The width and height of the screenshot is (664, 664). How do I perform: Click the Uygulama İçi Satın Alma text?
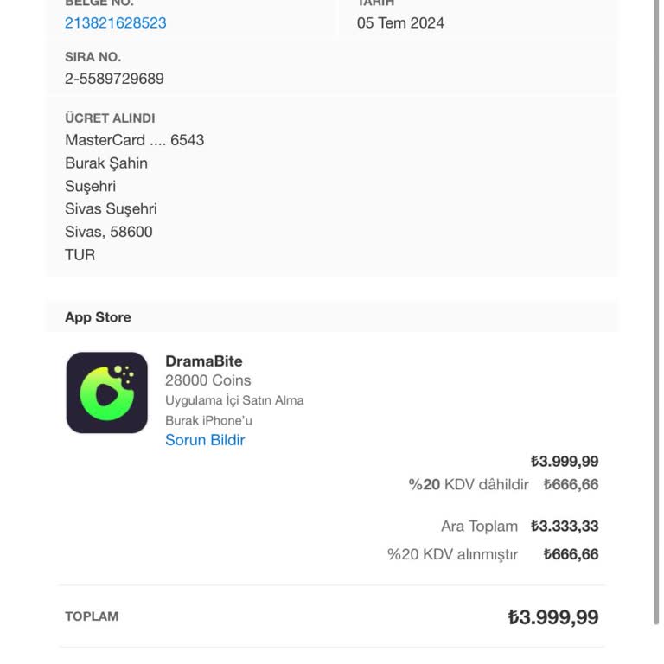pos(234,400)
